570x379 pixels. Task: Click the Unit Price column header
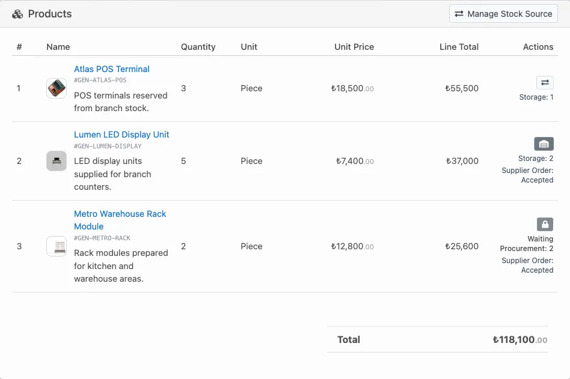point(354,47)
